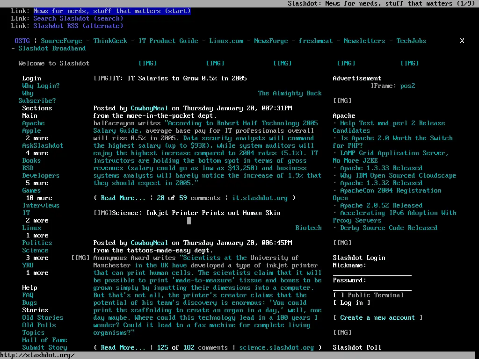The height and width of the screenshot is (359, 479).
Task: Open the Science section link in sidebar
Action: pos(35,251)
